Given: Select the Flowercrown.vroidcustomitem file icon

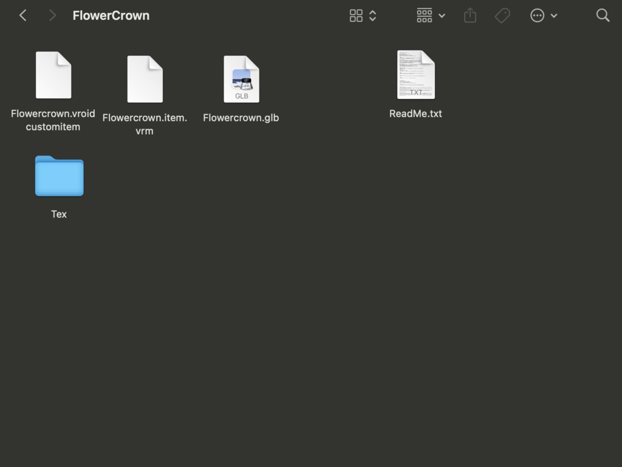Looking at the screenshot, I should point(53,75).
